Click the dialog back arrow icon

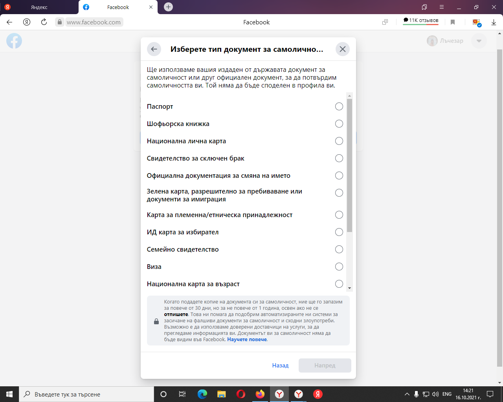click(x=154, y=49)
